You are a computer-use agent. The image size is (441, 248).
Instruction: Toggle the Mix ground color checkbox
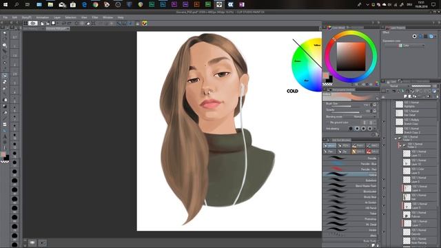coord(328,123)
